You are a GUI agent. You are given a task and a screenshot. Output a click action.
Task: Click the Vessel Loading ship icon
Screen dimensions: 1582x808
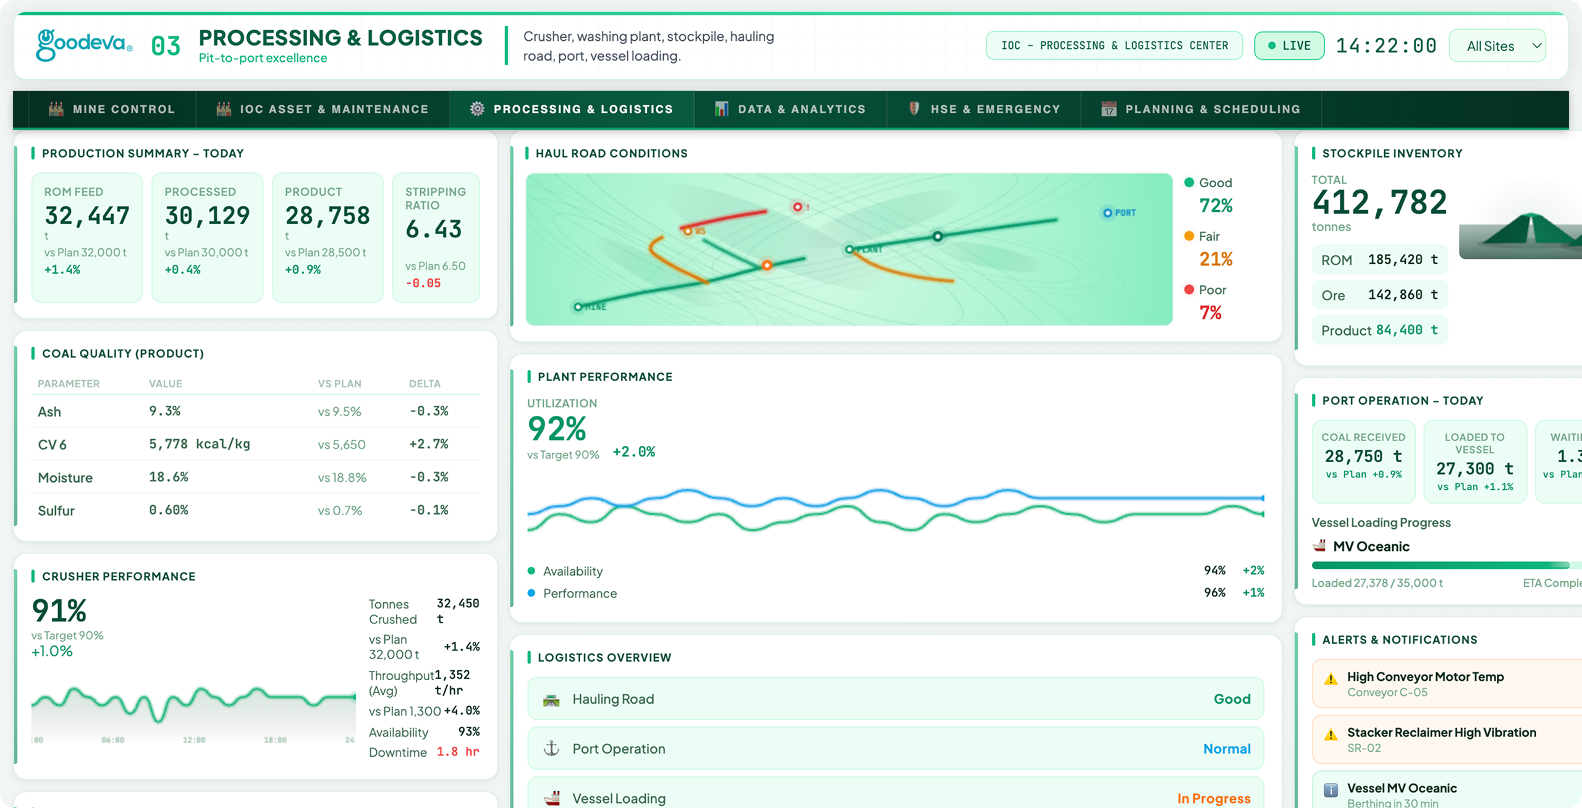(552, 798)
